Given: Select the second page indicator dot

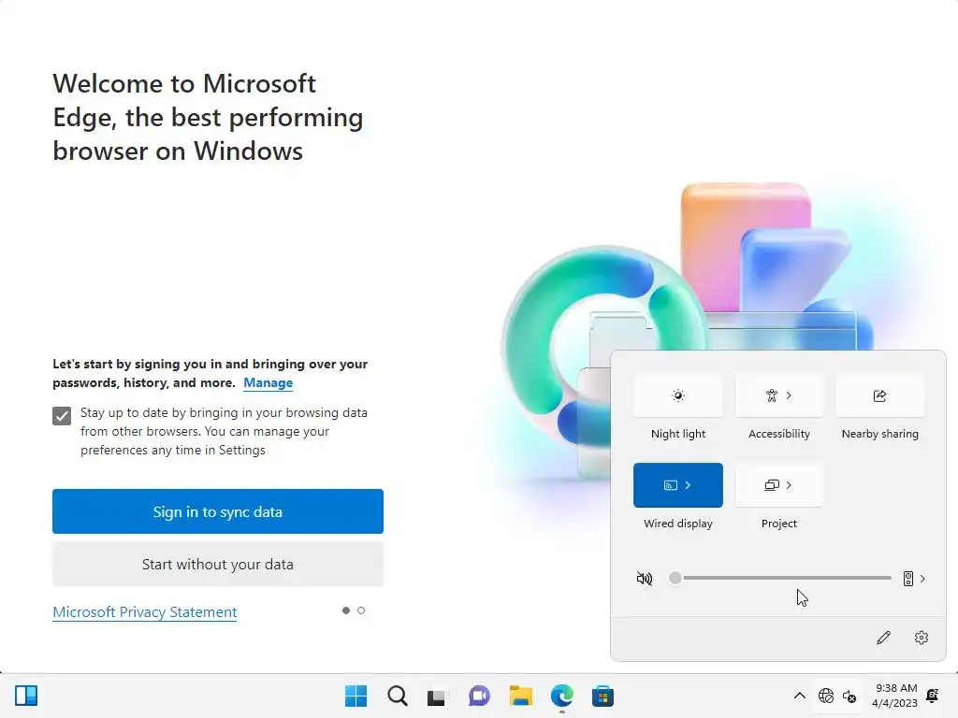Looking at the screenshot, I should 361,610.
